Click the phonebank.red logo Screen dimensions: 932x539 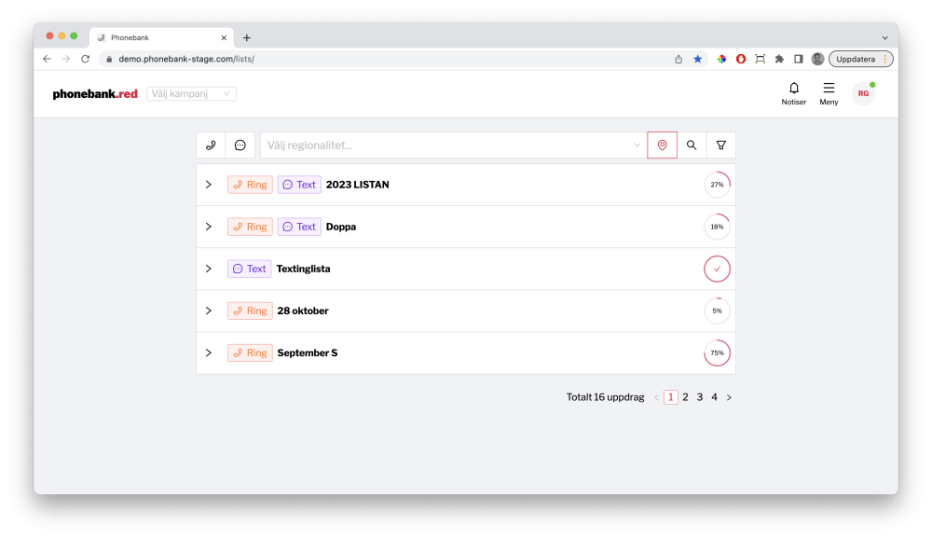coord(95,94)
